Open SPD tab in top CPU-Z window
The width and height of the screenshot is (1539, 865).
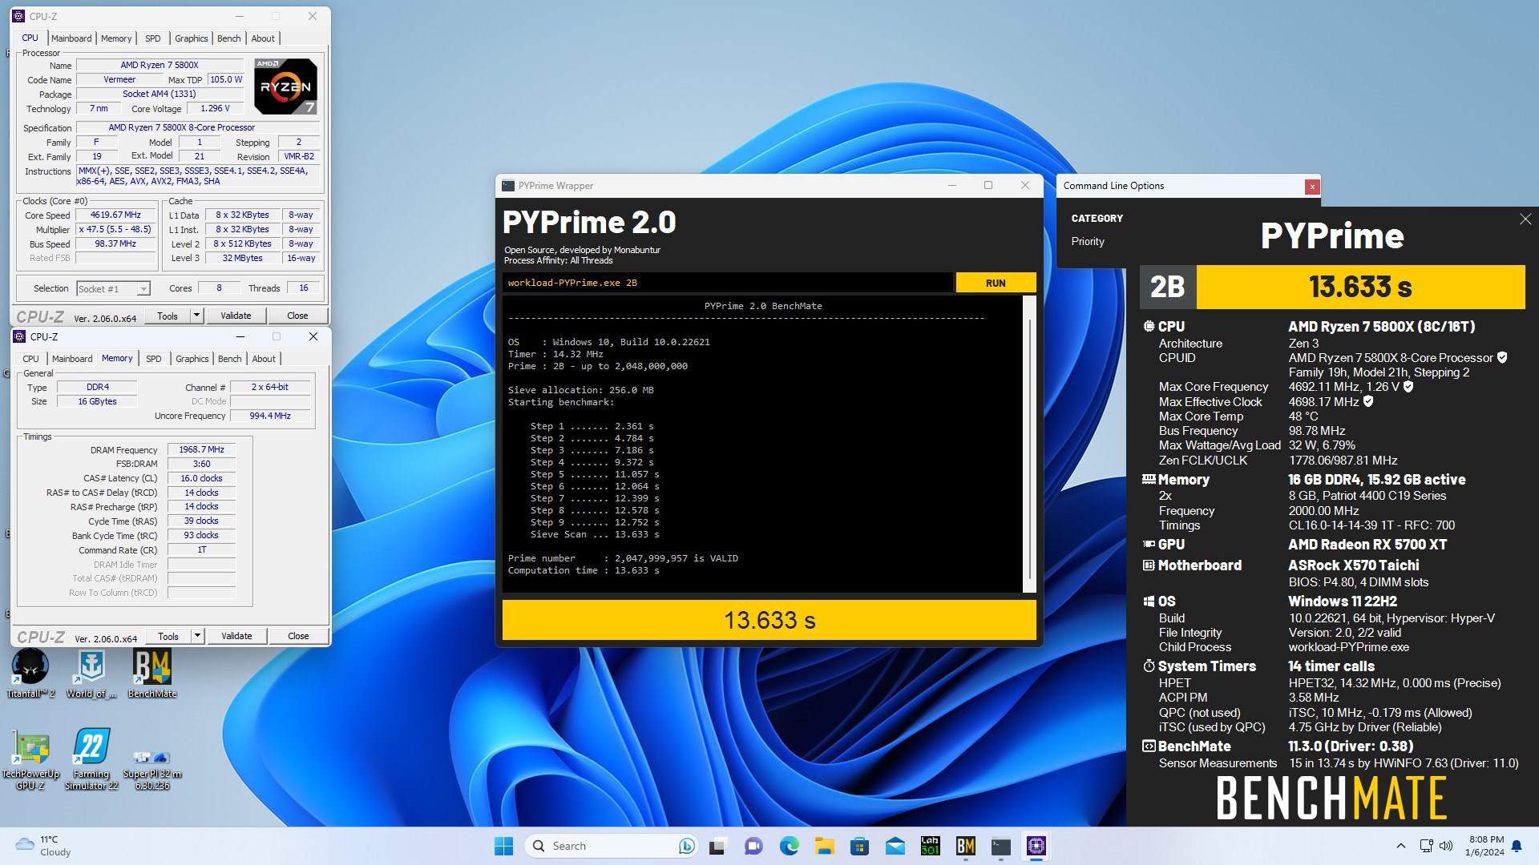click(152, 38)
